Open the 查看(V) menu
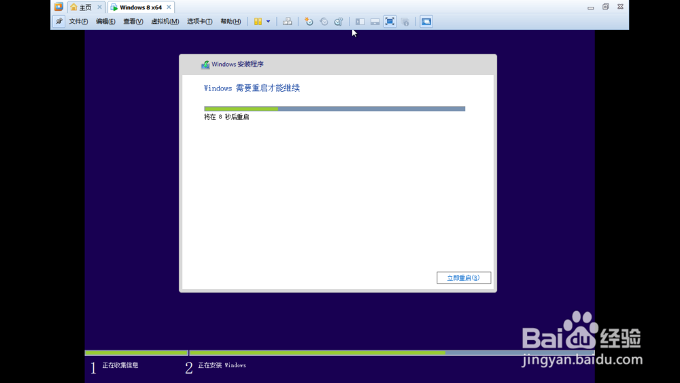The height and width of the screenshot is (383, 680). 133,21
